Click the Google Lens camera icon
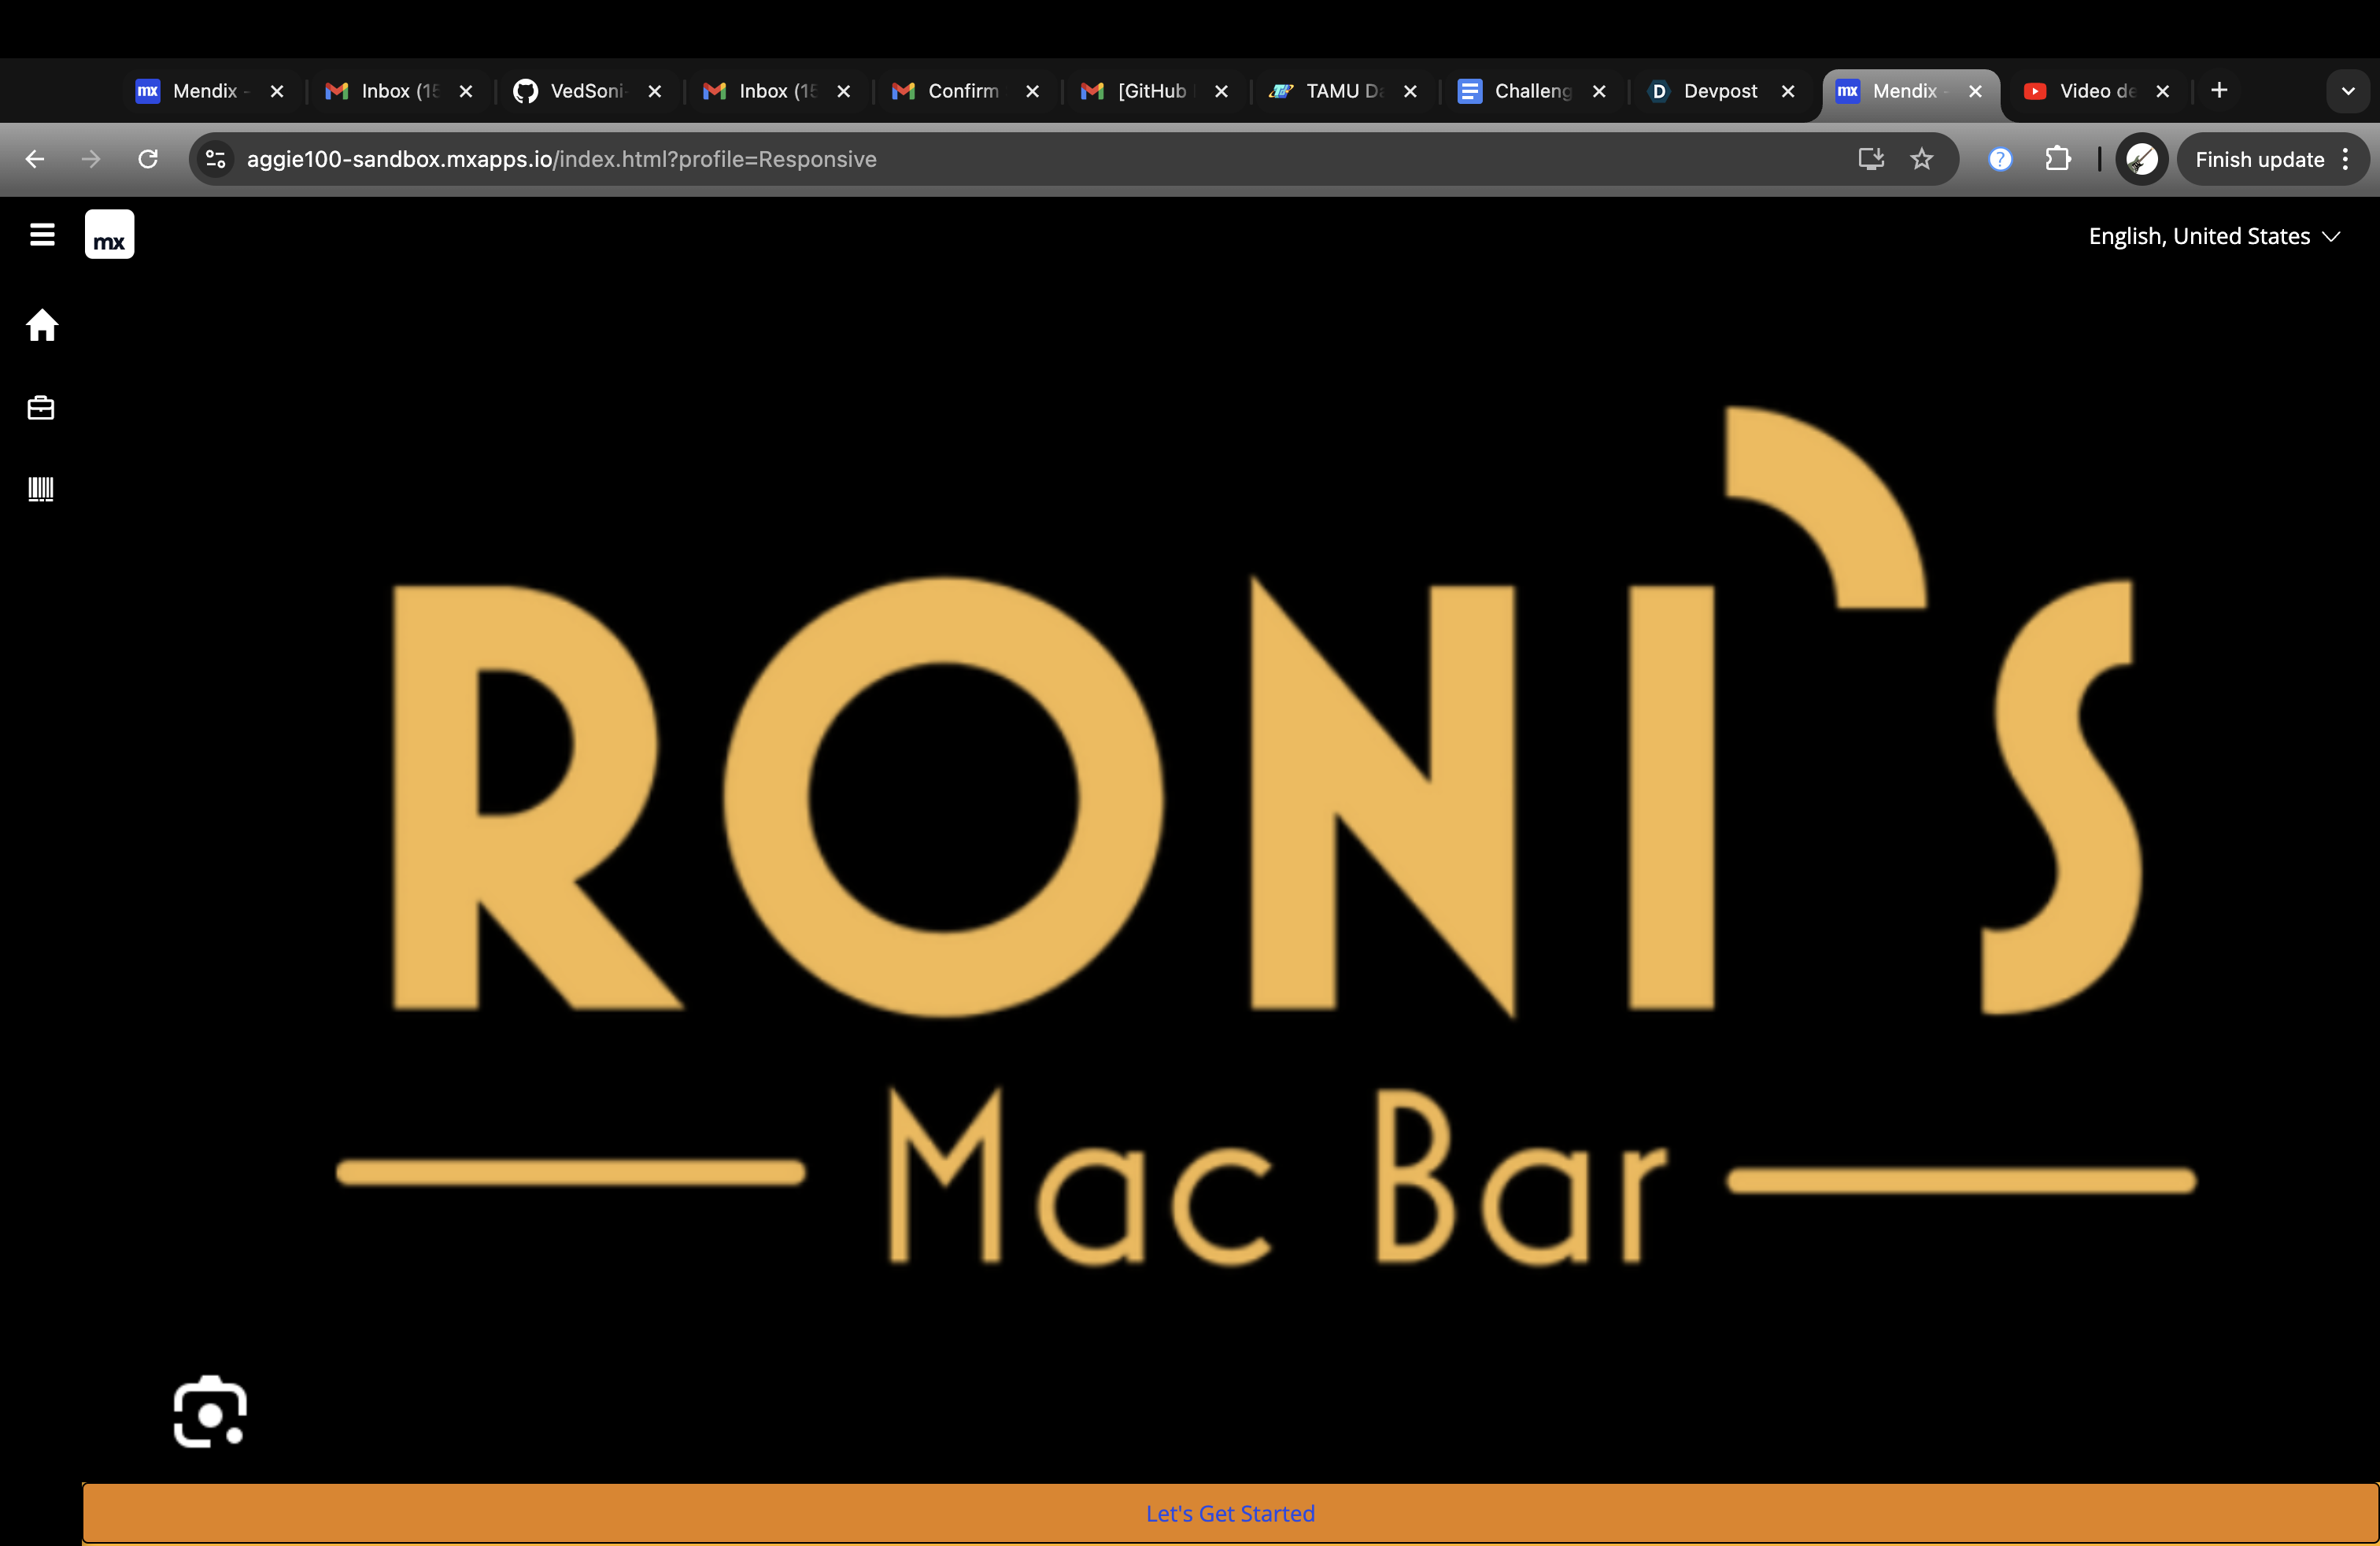 [210, 1411]
